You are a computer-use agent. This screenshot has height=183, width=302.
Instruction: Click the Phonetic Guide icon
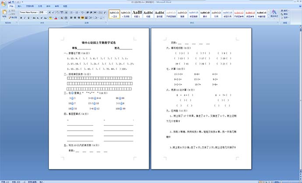pos(62,12)
